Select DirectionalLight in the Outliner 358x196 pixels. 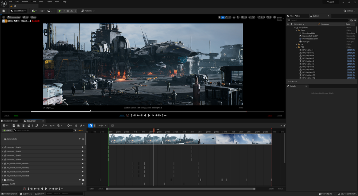pos(309,33)
